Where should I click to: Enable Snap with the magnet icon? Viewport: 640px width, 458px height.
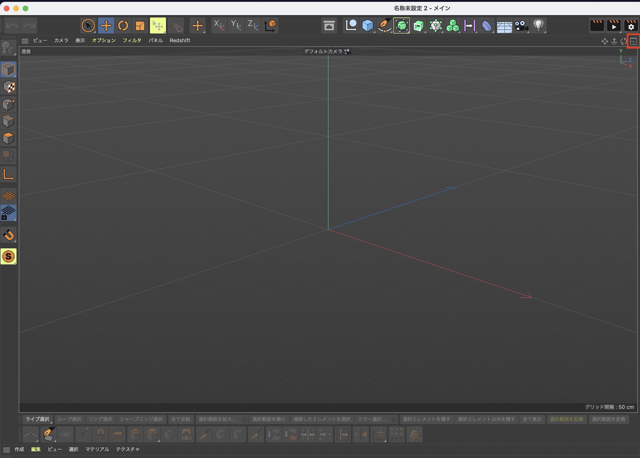(9, 235)
